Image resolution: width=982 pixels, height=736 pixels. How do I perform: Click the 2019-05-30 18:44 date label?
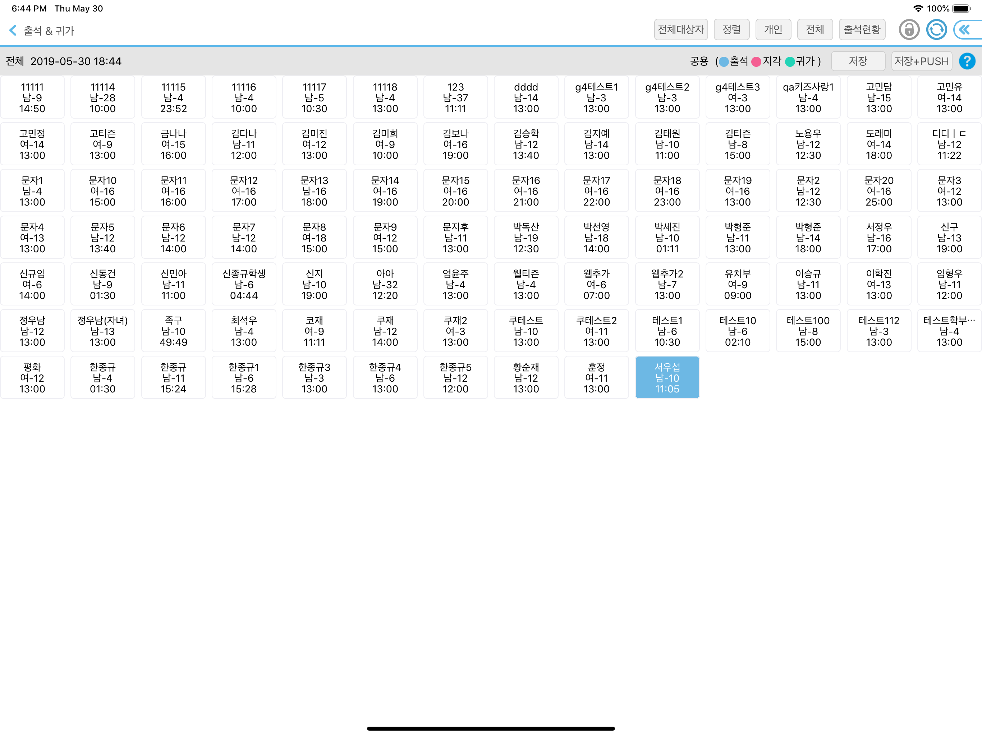(x=76, y=61)
